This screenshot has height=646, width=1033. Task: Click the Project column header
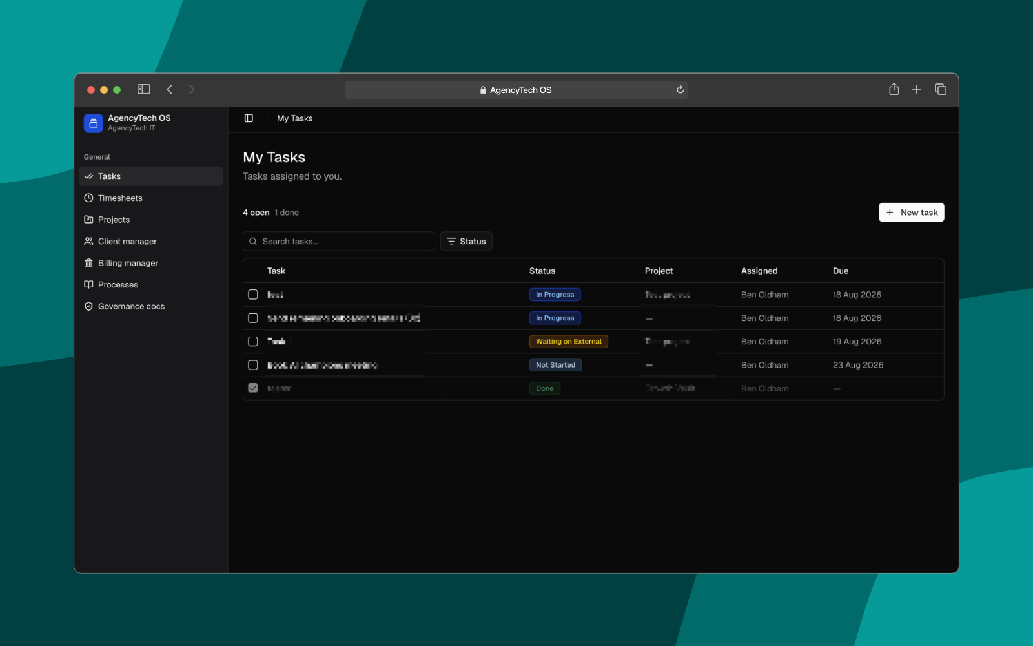(659, 271)
